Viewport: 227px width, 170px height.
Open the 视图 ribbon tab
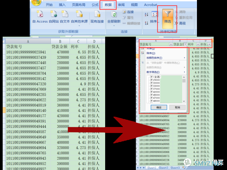pyautogui.click(x=134, y=5)
